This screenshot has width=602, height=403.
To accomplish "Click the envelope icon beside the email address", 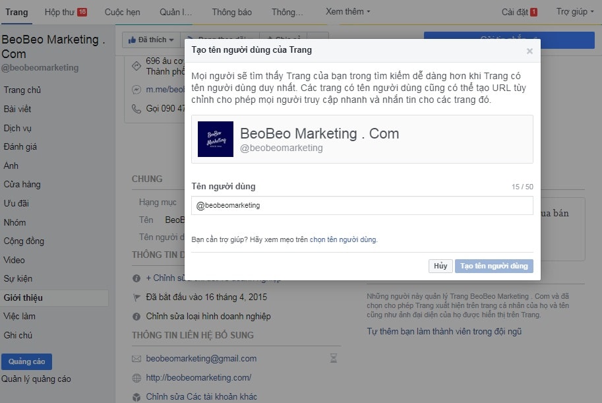I will click(x=136, y=359).
